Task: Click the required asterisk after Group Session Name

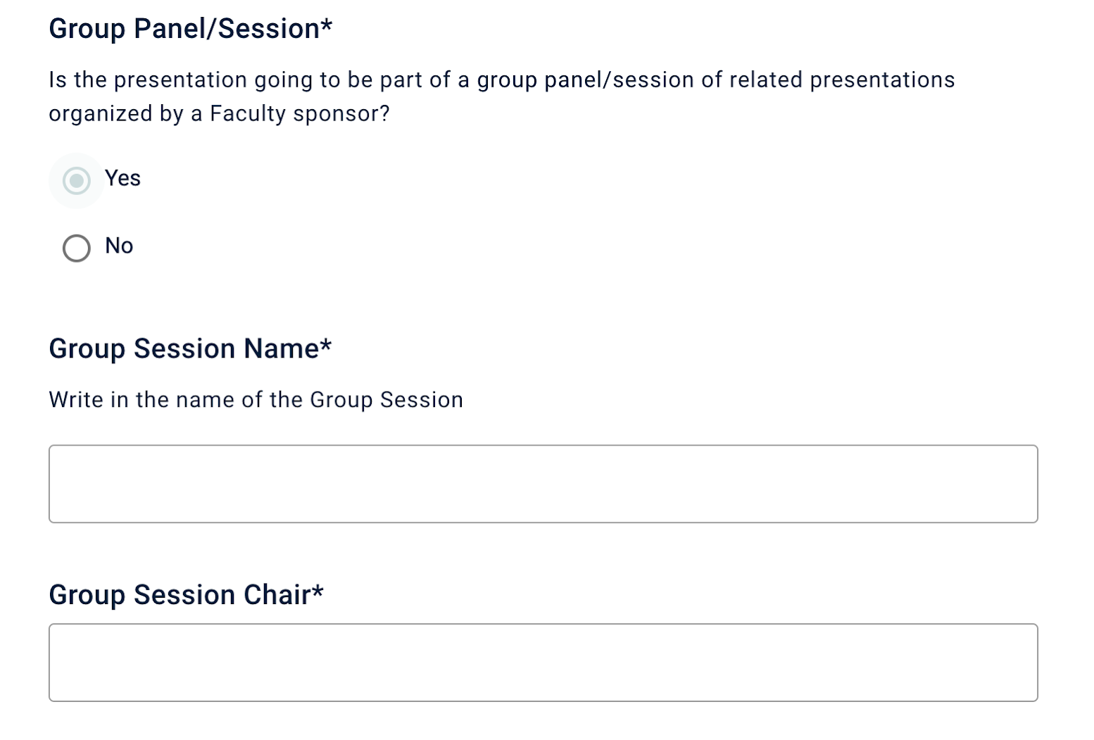Action: click(x=325, y=346)
